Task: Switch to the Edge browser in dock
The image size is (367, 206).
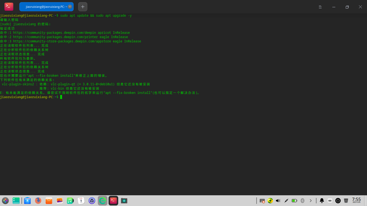Action: (103, 201)
